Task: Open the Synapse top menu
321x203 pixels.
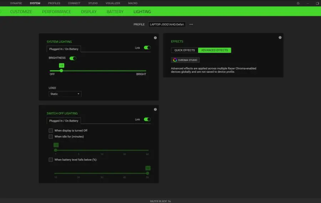Action: [x=16, y=3]
